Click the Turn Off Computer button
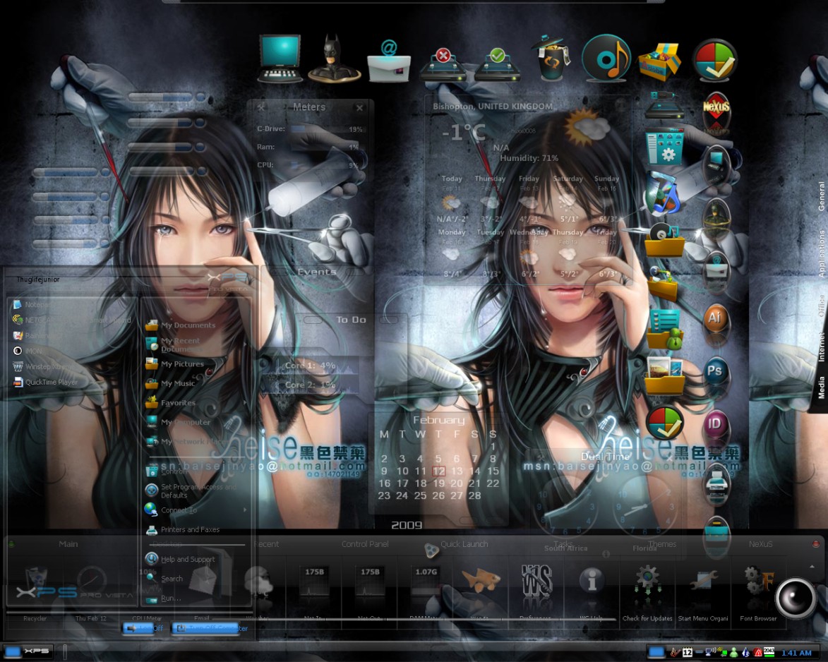Screen dimensions: 828x662 click(x=210, y=628)
